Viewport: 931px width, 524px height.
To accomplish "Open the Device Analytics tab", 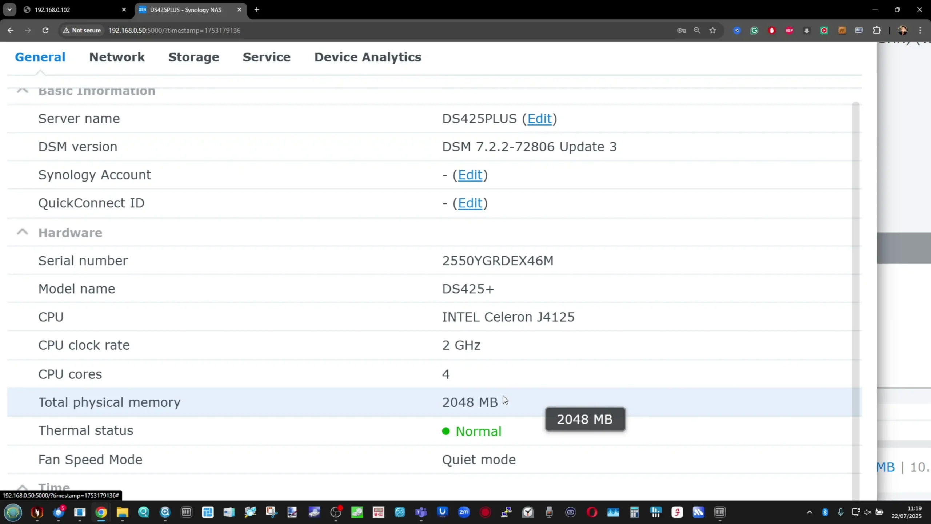I will click(368, 57).
